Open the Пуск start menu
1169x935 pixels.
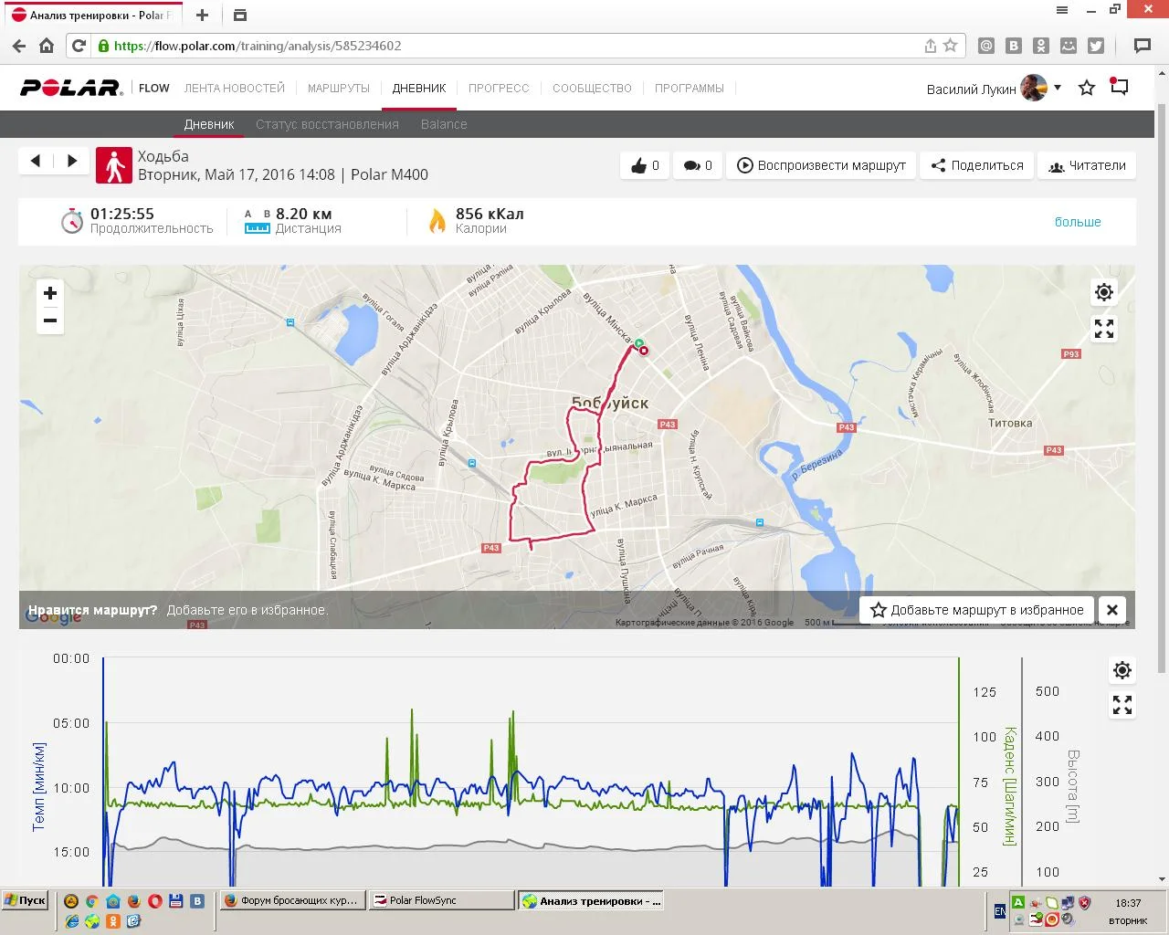[x=25, y=900]
